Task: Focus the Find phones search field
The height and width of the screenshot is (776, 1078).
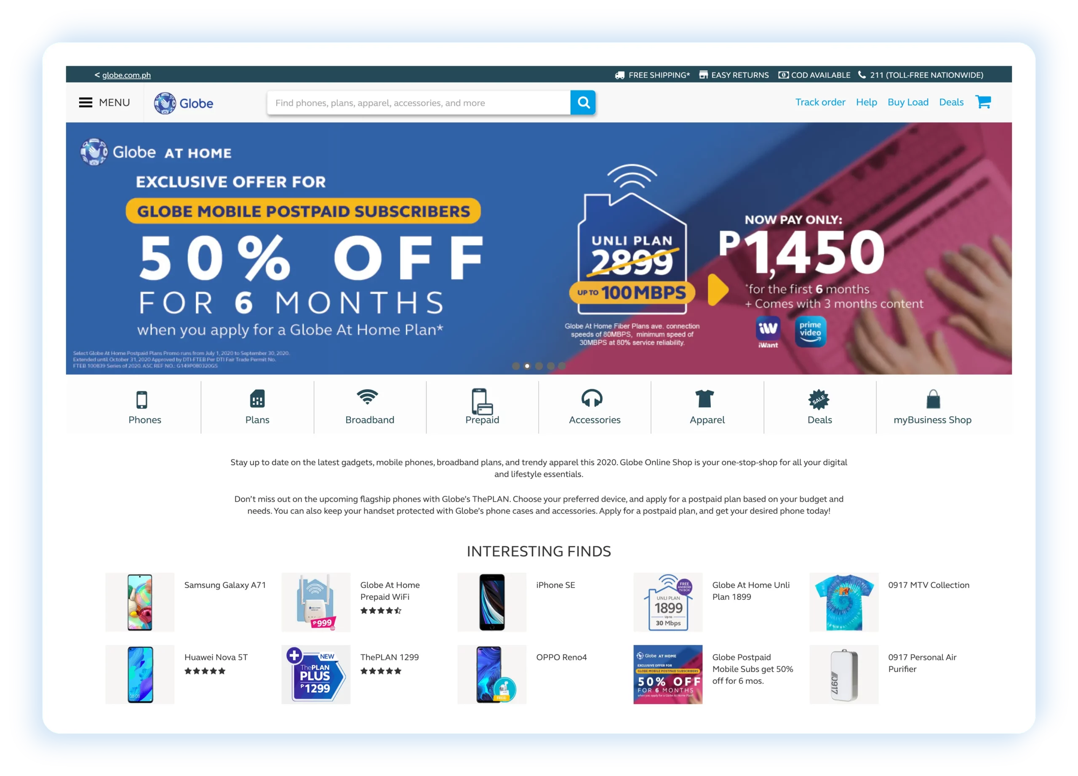Action: coord(419,103)
